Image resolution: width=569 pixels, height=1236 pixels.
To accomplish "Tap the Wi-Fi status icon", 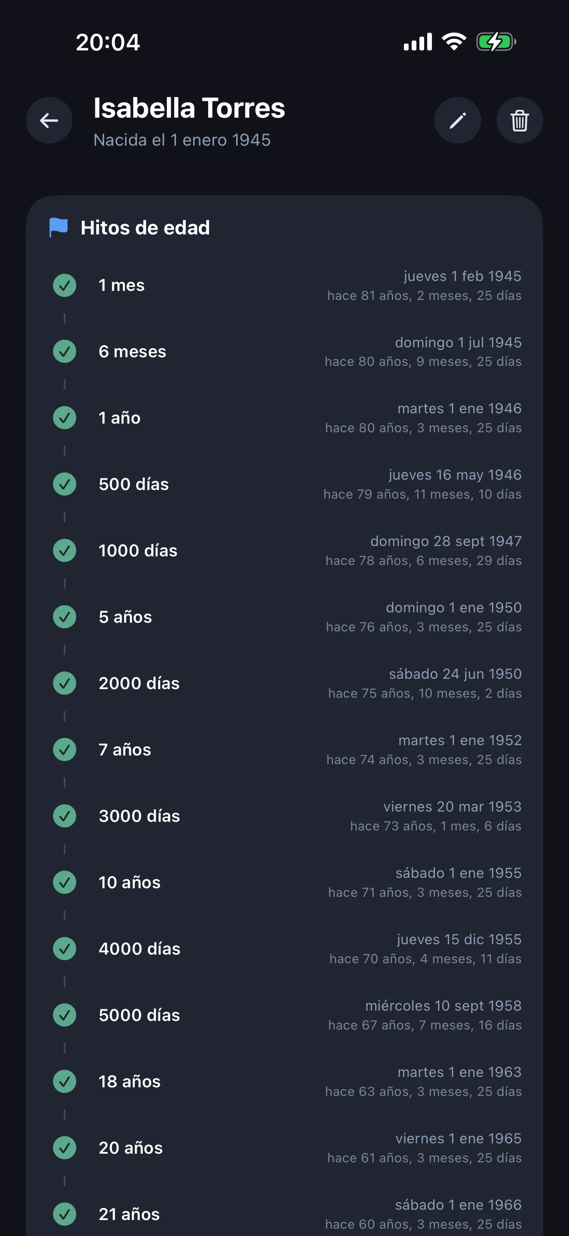I will pos(454,42).
